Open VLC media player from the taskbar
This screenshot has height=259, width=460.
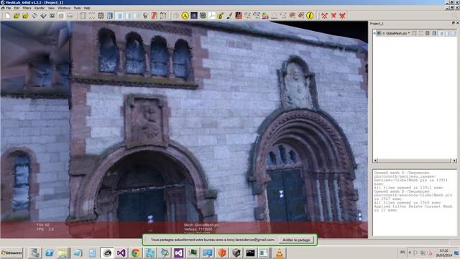pos(280,253)
